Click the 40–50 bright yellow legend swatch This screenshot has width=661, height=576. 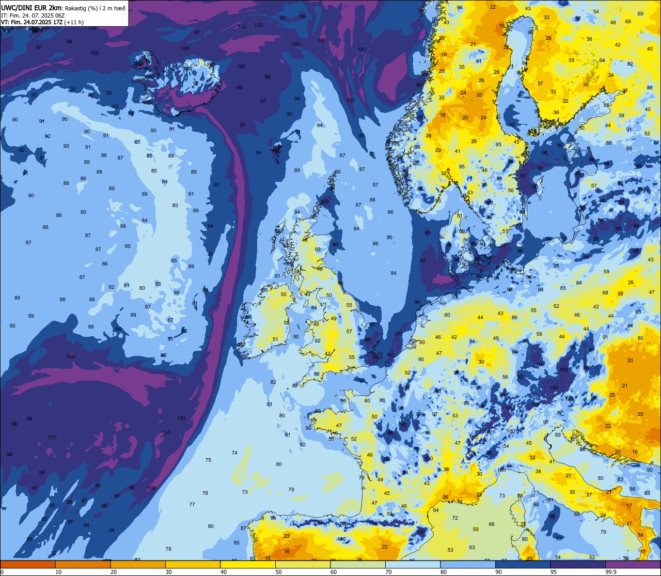(x=248, y=564)
